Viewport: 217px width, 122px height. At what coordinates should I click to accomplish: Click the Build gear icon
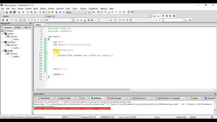coord(49,12)
